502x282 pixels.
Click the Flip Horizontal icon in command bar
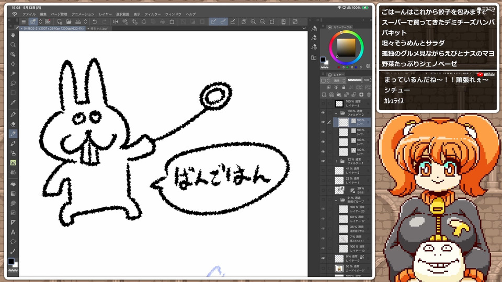click(116, 22)
